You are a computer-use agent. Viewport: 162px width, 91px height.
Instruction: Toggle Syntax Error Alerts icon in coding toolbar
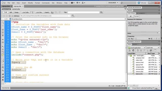[3, 55]
